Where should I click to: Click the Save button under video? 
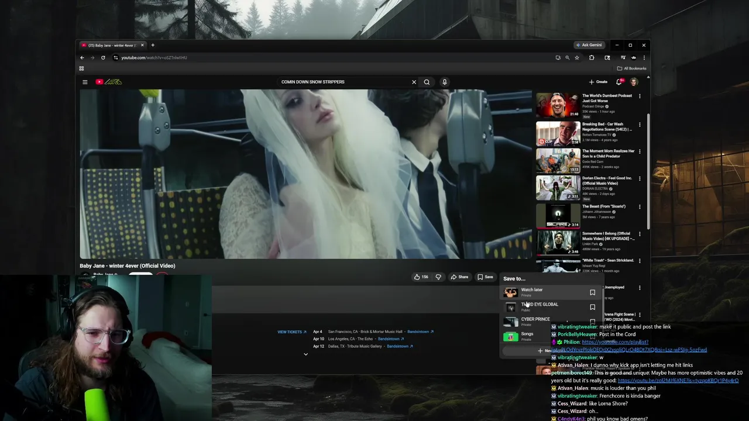pos(485,277)
